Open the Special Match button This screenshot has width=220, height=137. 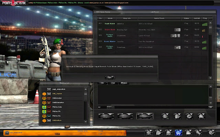click(125, 116)
